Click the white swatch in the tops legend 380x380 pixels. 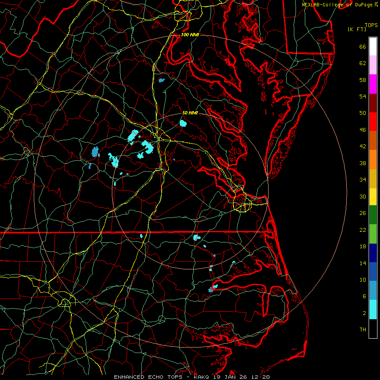coord(373,46)
